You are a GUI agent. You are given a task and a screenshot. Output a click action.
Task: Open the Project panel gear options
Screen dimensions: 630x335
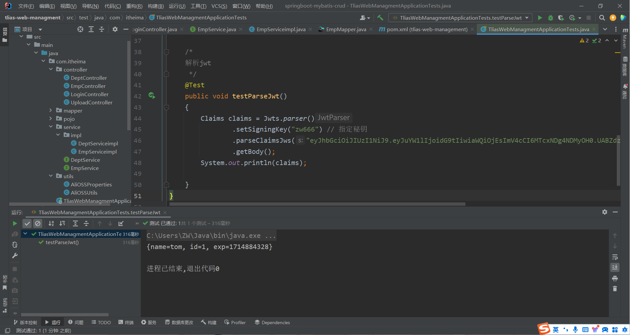pyautogui.click(x=115, y=30)
